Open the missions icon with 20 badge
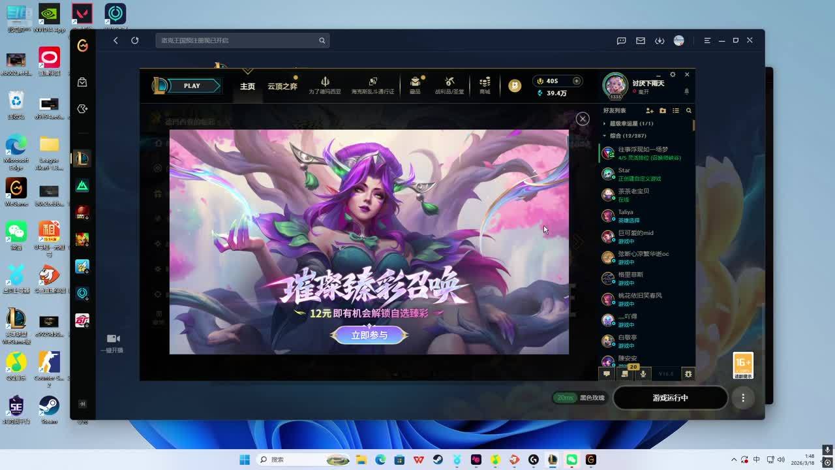The image size is (835, 470). [625, 374]
